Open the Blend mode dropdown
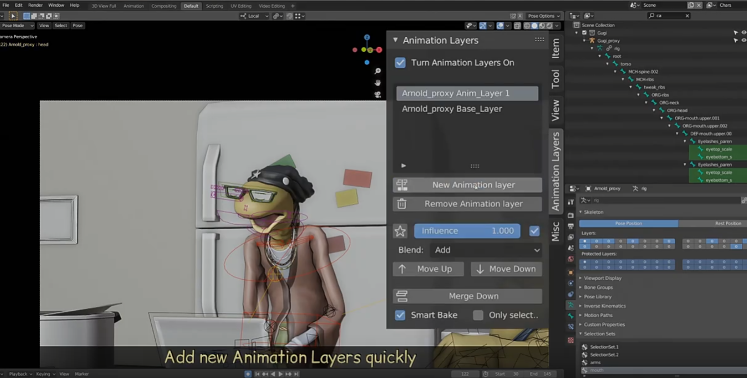 tap(486, 250)
